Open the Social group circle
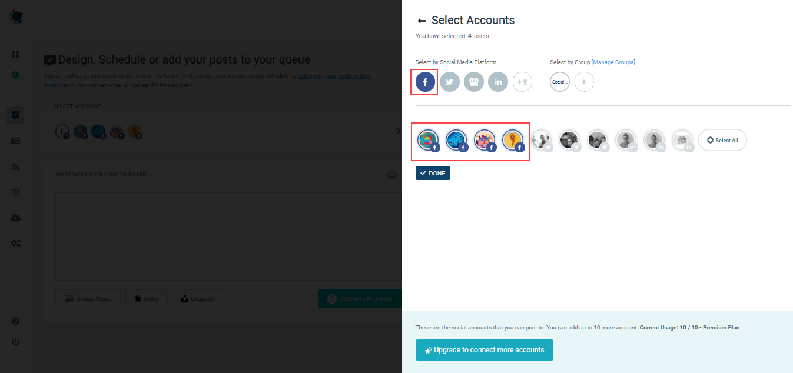 [559, 82]
